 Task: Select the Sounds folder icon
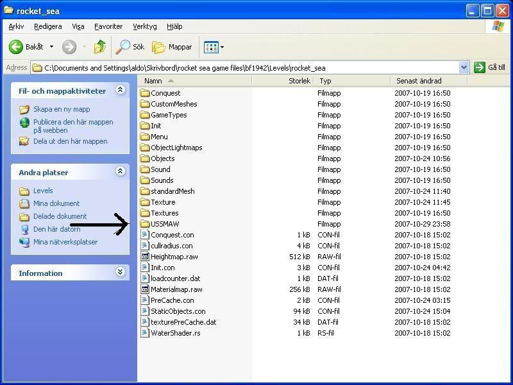tap(145, 180)
